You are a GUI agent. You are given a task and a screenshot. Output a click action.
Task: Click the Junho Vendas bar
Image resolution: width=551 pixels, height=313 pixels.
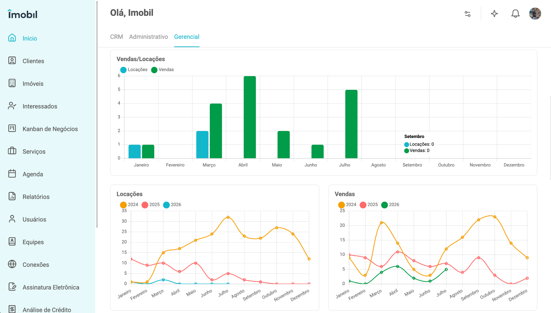point(317,151)
